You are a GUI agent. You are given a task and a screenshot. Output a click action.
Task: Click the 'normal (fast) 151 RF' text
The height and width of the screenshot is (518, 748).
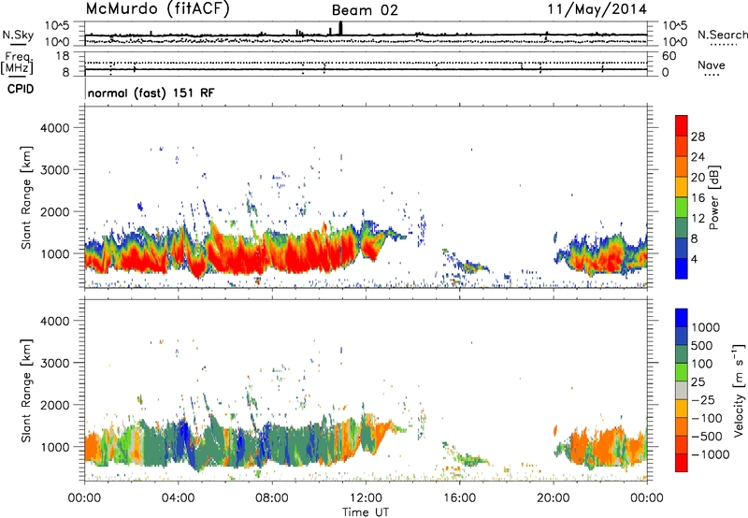tap(151, 93)
